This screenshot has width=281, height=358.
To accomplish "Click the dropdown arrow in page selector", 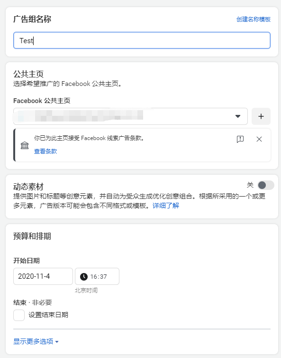I will click(x=238, y=116).
